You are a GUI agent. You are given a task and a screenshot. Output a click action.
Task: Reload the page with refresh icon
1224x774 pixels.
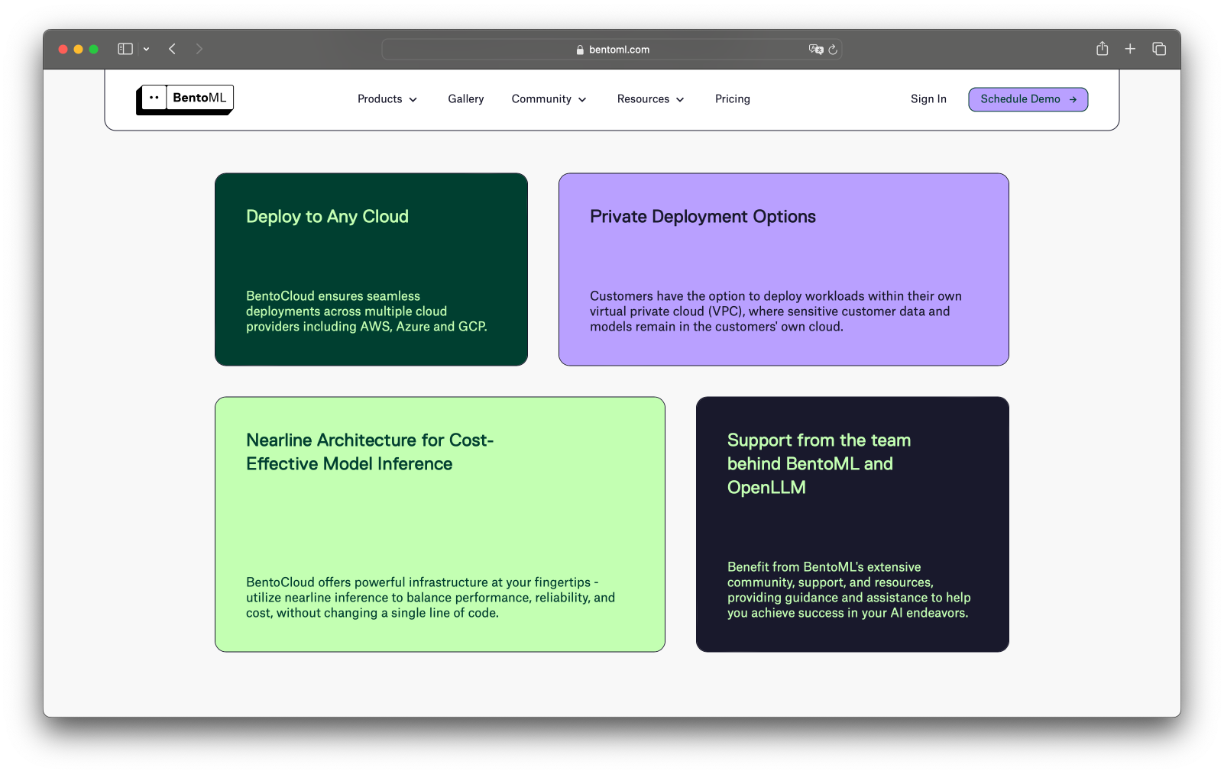click(833, 50)
